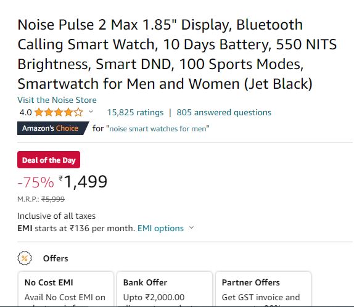This screenshot has height=307, width=354.
Task: Select the Partner Offers card
Action: (x=263, y=289)
